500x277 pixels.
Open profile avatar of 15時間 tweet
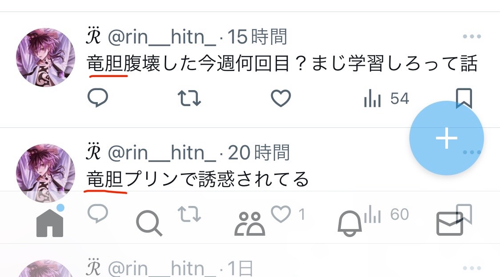pos(46,57)
